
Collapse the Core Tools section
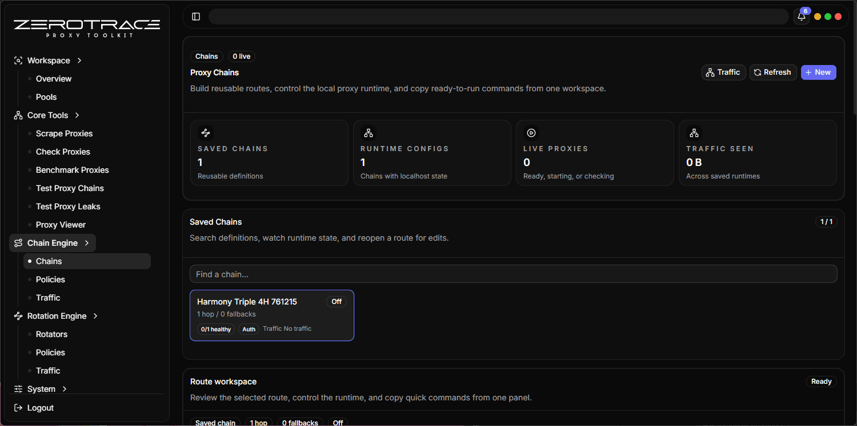point(77,115)
